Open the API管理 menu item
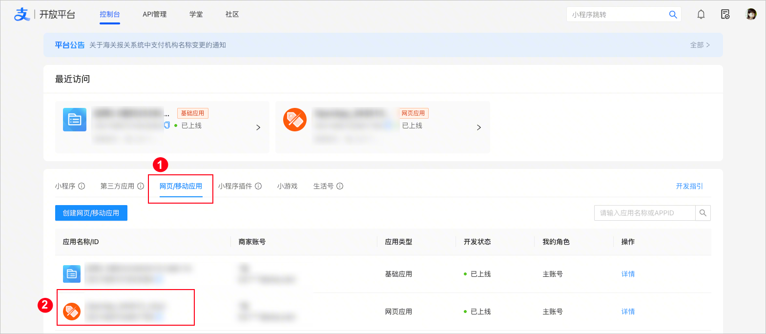This screenshot has height=334, width=766. pyautogui.click(x=155, y=15)
